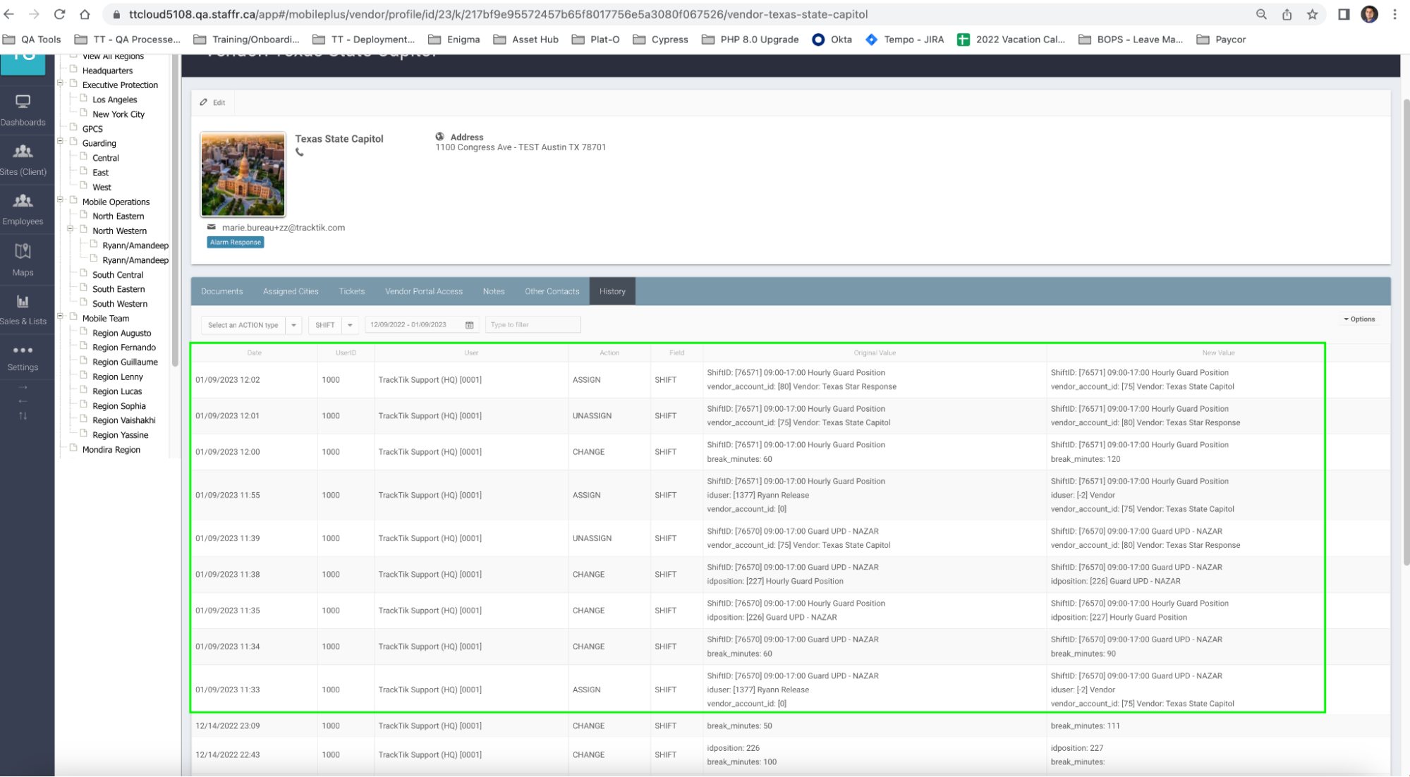Click the date range input field
1410x777 pixels.
tap(422, 325)
